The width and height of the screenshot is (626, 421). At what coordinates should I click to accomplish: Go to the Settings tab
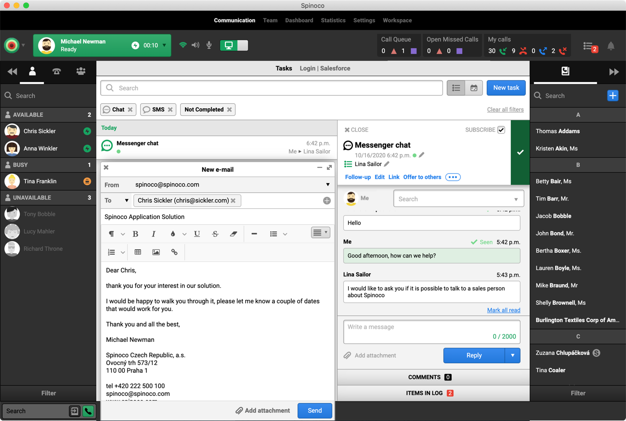tap(364, 20)
